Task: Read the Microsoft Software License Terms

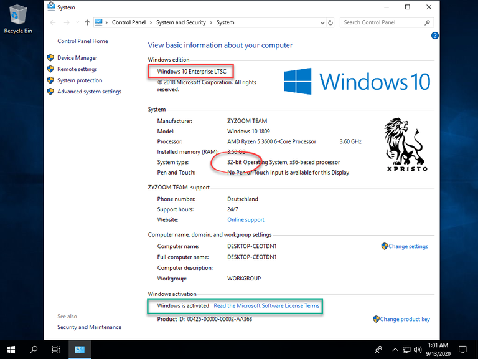Action: 266,305
